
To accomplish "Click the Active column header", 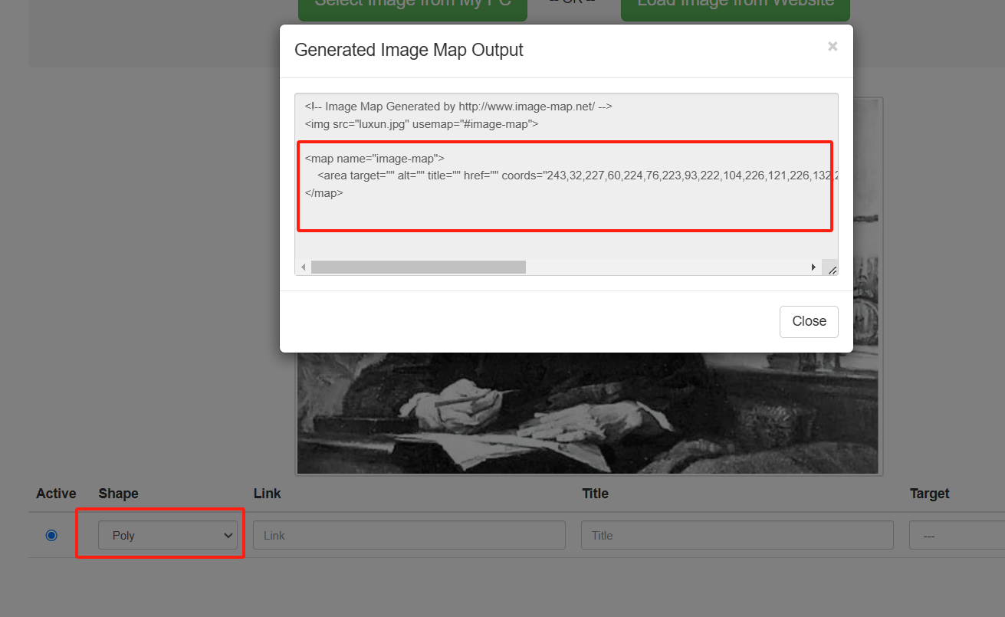I will click(x=56, y=494).
